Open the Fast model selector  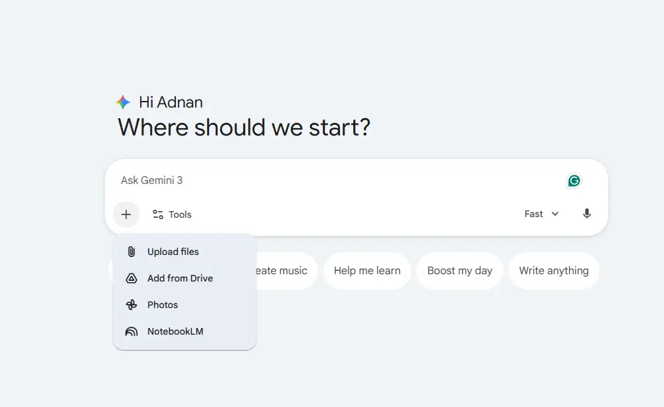534,214
